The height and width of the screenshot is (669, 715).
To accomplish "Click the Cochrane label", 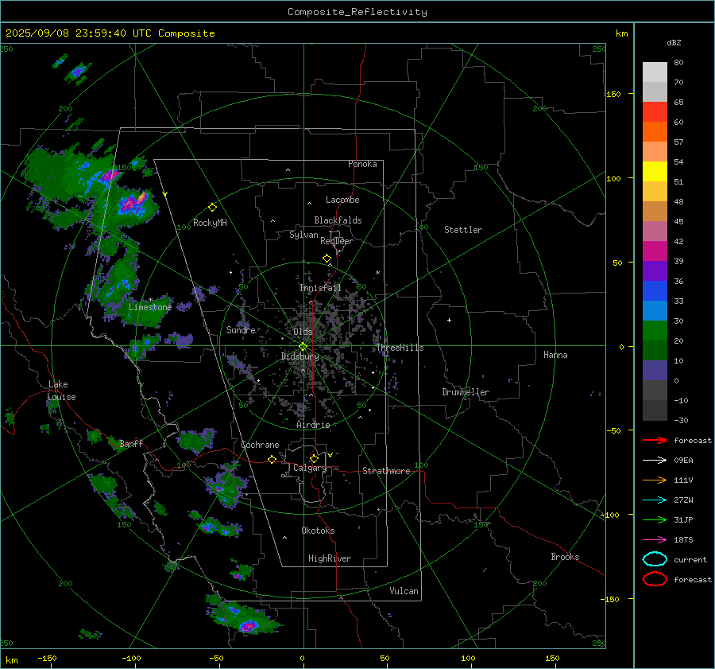I will click(x=260, y=445).
